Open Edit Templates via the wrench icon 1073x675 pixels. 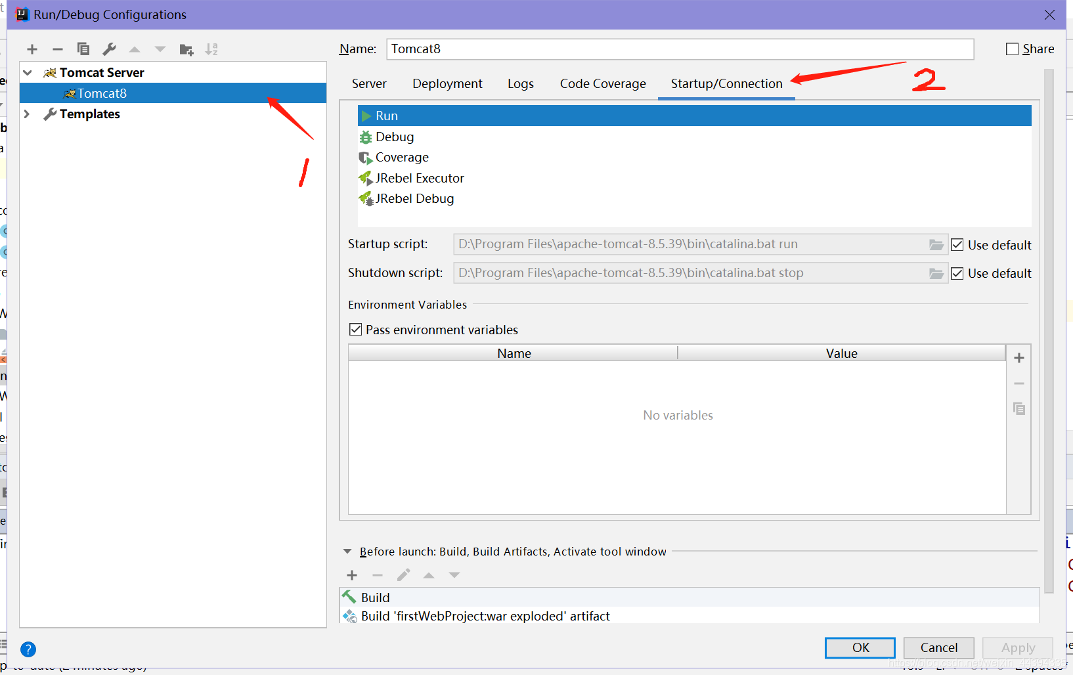coord(109,49)
